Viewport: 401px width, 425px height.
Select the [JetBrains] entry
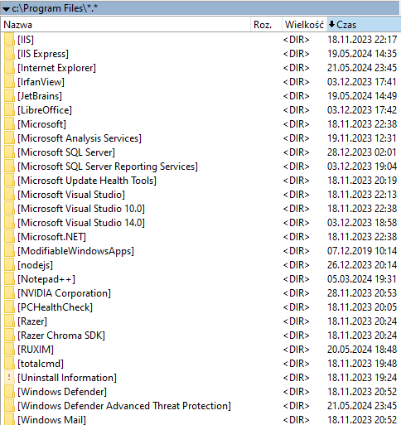[40, 96]
